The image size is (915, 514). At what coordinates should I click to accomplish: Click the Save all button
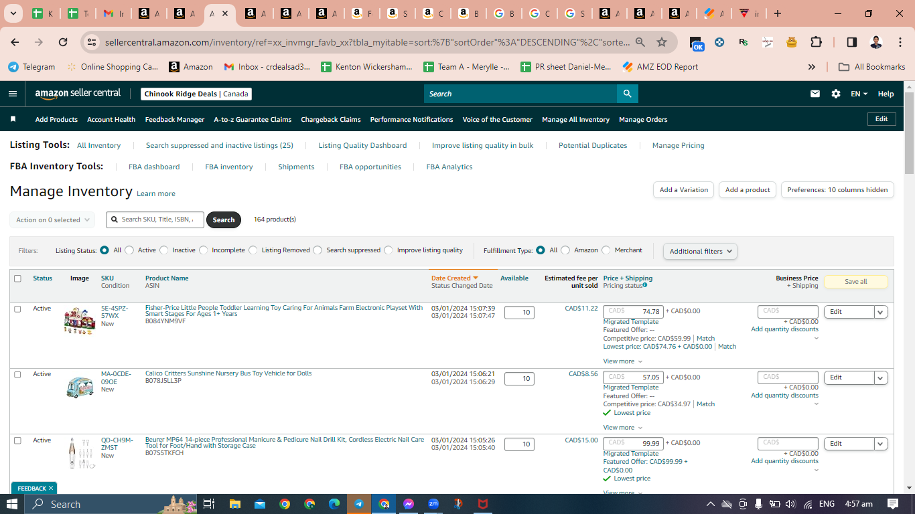[x=855, y=282]
